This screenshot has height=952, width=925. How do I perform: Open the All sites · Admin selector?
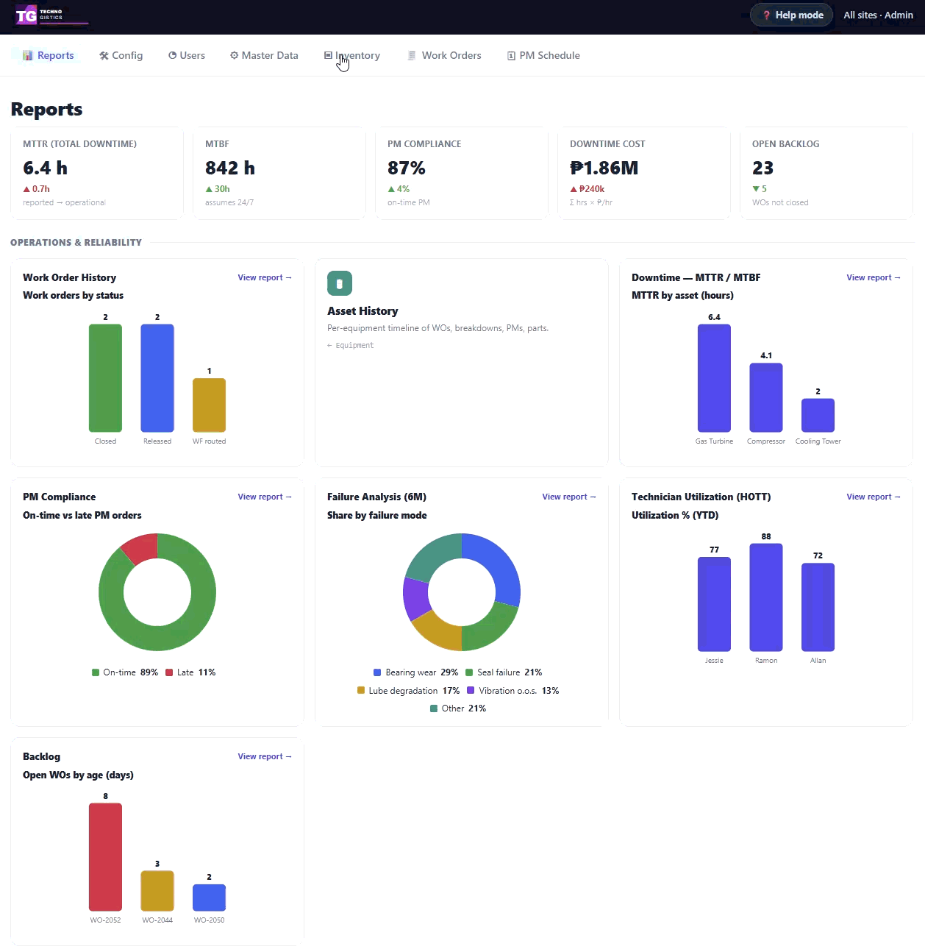tap(878, 15)
